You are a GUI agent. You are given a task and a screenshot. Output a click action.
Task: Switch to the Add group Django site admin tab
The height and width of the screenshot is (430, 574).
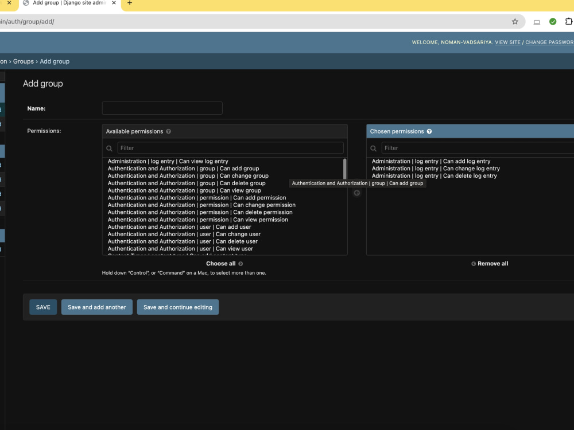pyautogui.click(x=69, y=3)
